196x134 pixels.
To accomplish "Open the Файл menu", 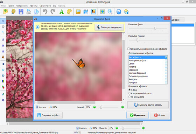I will 3,6.
